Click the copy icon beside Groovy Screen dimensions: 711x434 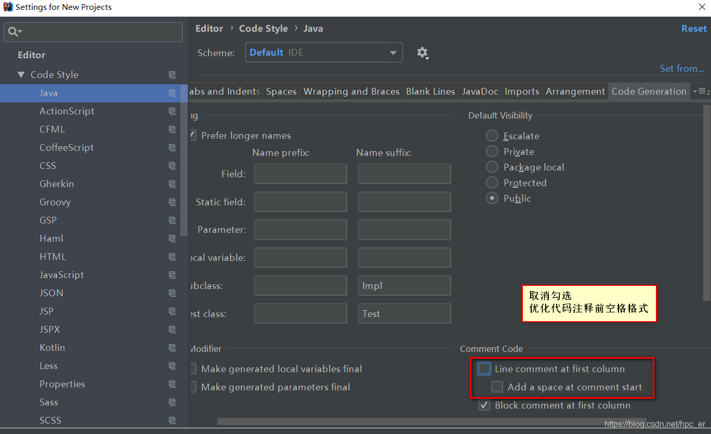pyautogui.click(x=172, y=202)
